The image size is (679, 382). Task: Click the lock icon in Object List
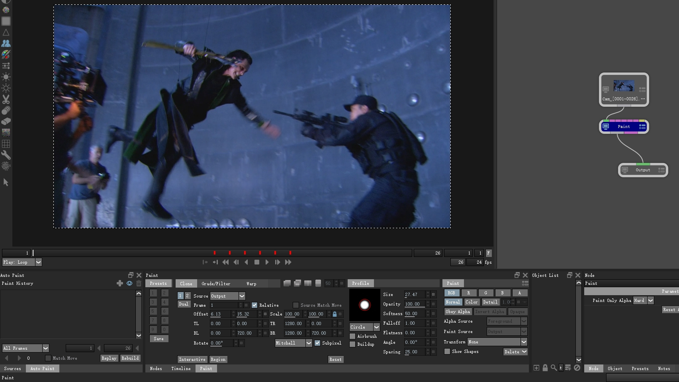point(545,368)
